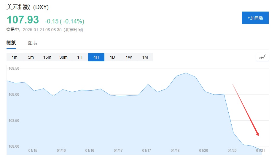Click the -0.15 (-0.14%) change value
Viewport: 277px width, 158px height.
point(64,21)
